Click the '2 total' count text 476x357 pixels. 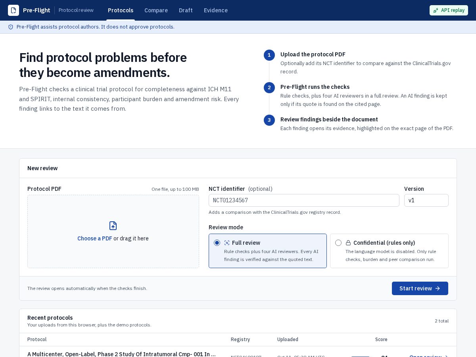[x=441, y=321]
